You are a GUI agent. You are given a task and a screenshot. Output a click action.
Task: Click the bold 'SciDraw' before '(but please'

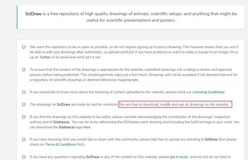pyautogui.click(x=211, y=140)
